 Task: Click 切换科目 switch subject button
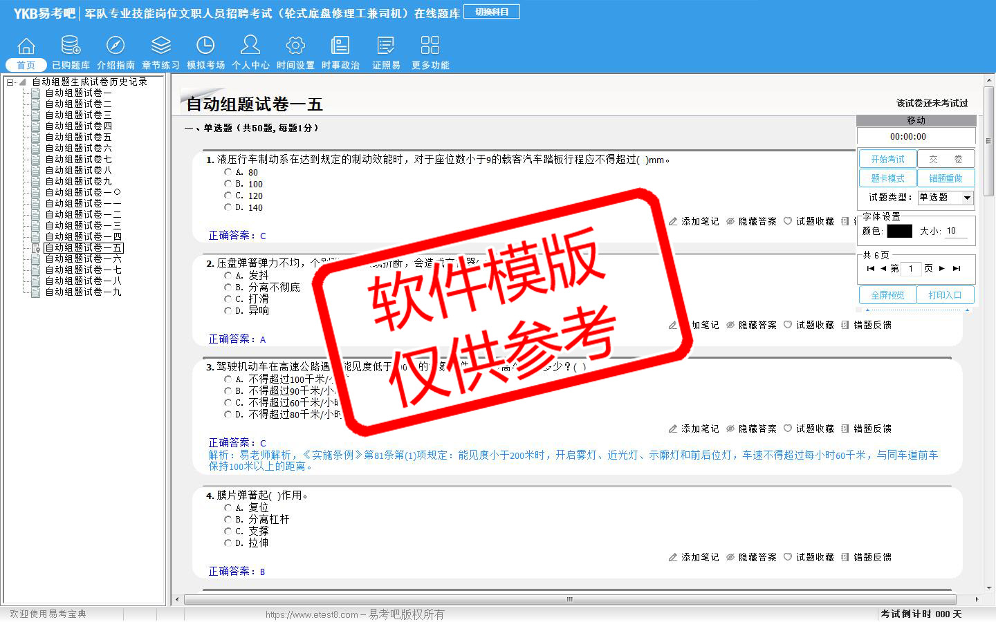coord(492,12)
